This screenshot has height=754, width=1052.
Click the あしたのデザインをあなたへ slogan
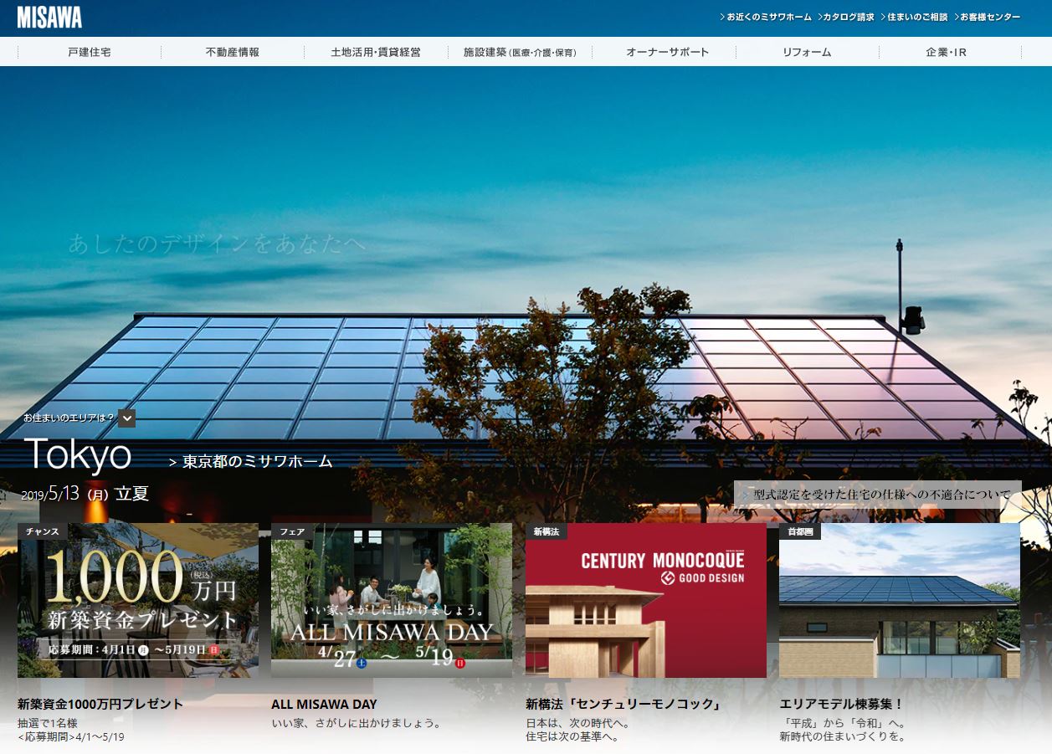(x=218, y=244)
